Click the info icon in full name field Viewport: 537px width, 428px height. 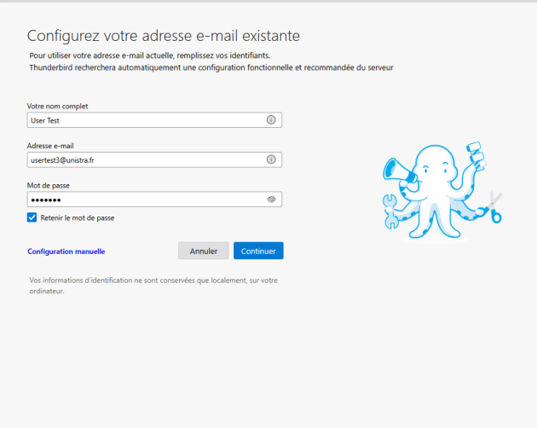(x=271, y=120)
